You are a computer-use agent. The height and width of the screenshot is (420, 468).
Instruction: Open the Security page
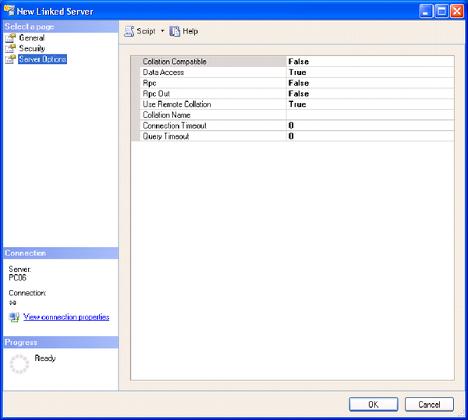pos(32,48)
